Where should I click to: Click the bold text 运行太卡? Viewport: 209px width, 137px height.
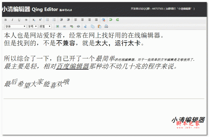[128, 43]
